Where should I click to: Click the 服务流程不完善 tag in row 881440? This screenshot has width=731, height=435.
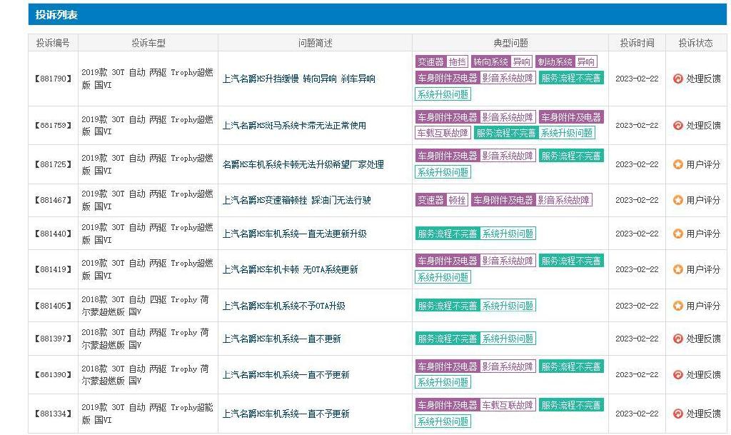448,234
